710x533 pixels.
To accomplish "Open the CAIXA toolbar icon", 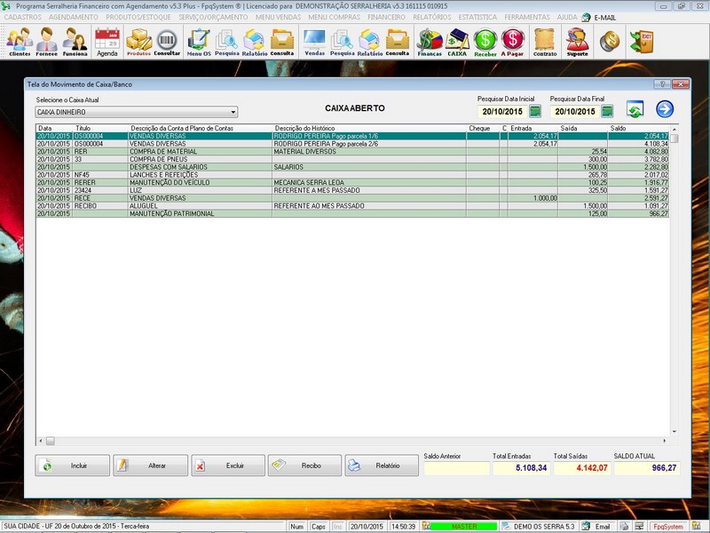I will [457, 42].
